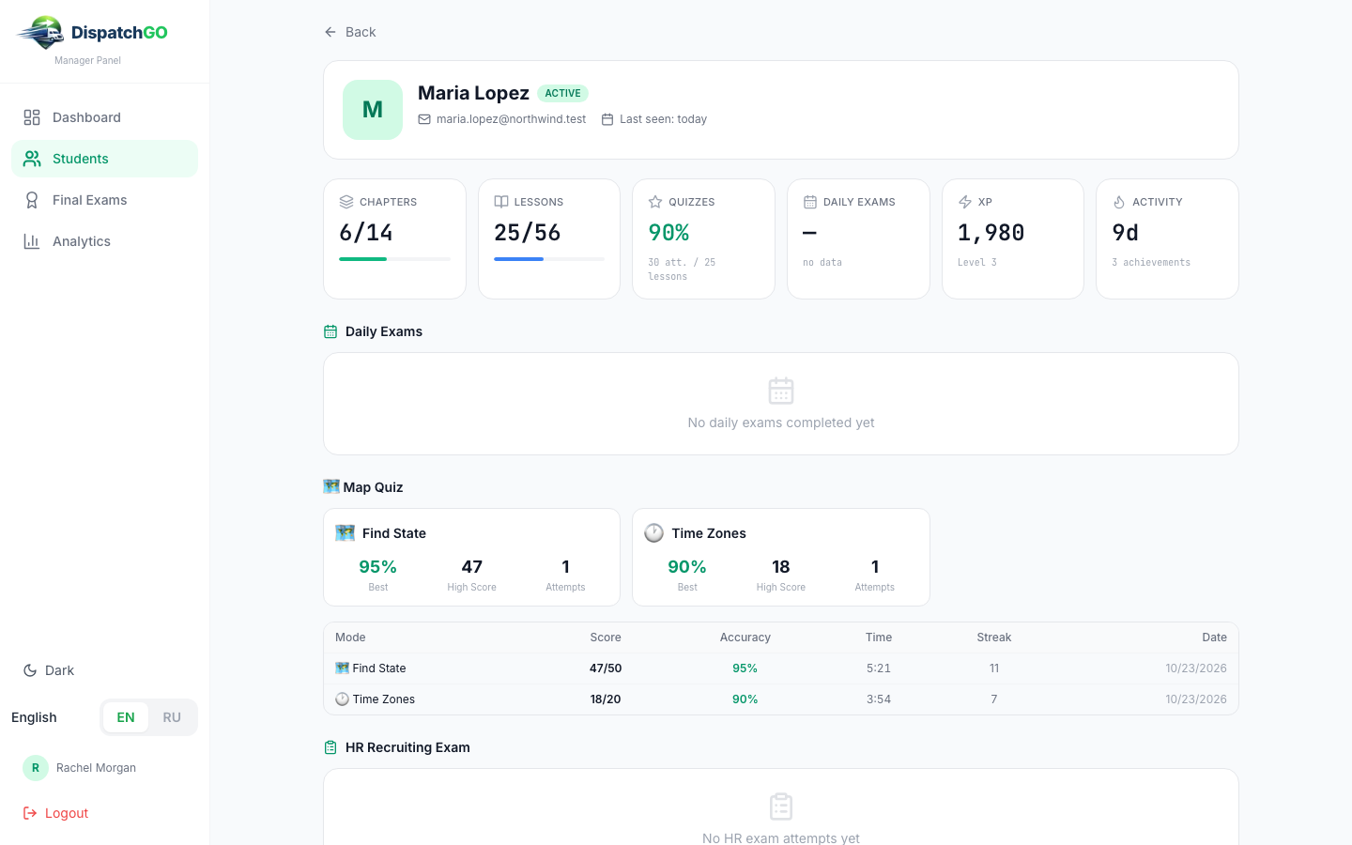Click the 47/50 score cell
1352x845 pixels.
pyautogui.click(x=606, y=668)
